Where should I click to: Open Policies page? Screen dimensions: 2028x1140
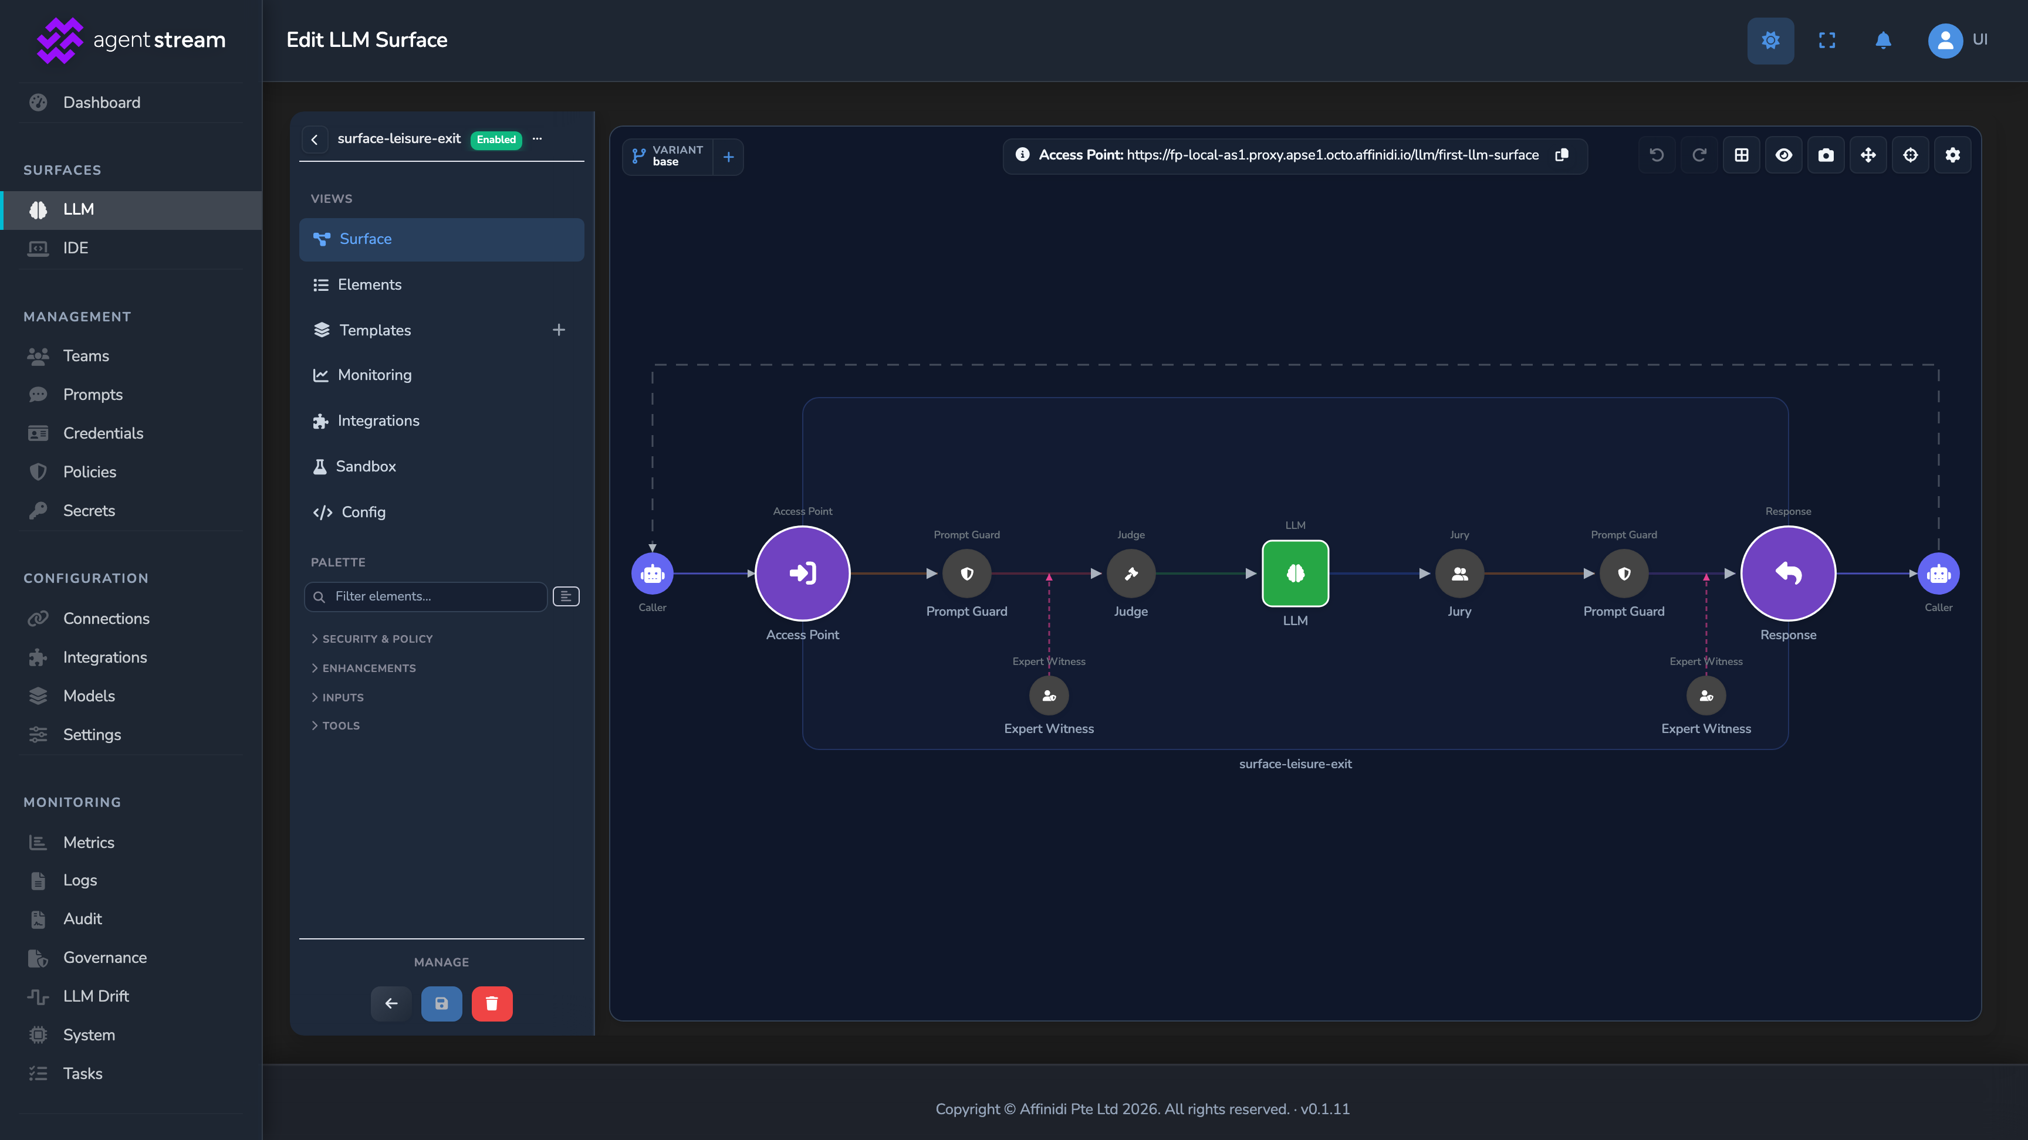[131, 472]
